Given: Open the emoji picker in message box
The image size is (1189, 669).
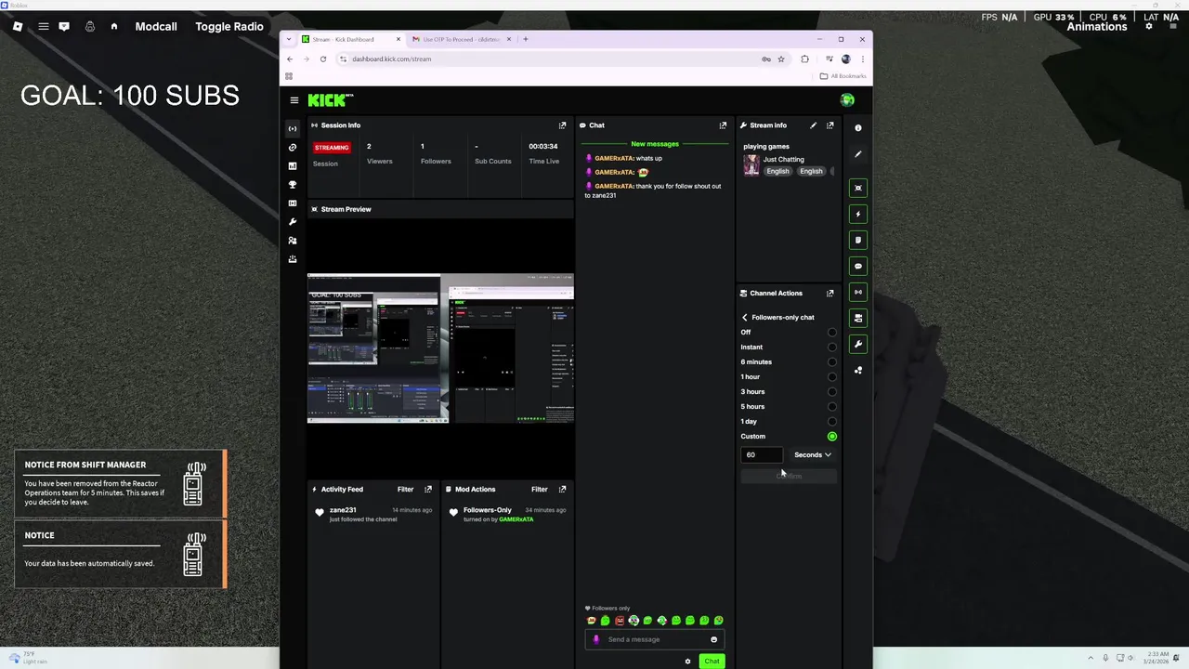Looking at the screenshot, I should click(713, 639).
